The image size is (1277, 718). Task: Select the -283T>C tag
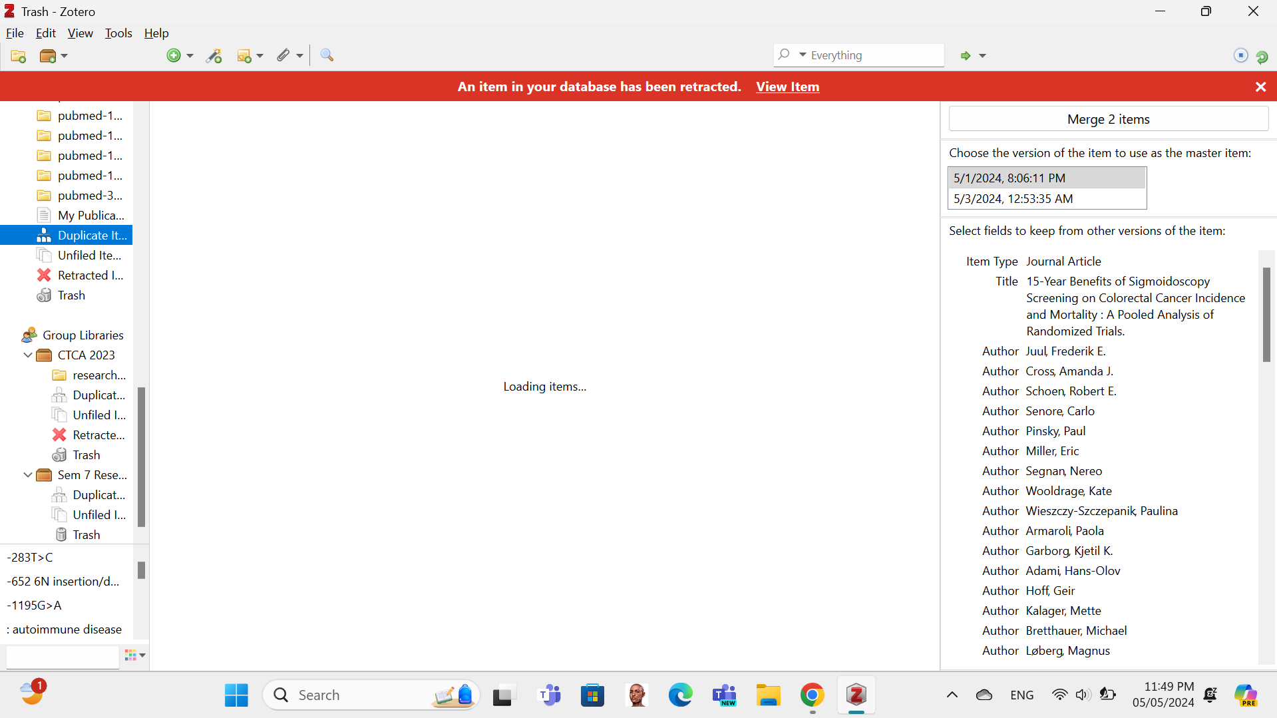point(30,557)
